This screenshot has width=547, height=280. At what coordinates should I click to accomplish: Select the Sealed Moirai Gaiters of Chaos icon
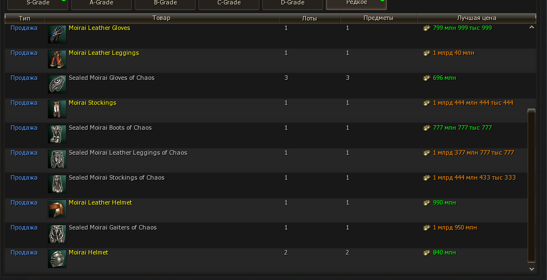[x=57, y=234]
